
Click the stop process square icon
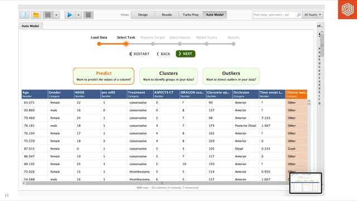[x=88, y=15]
